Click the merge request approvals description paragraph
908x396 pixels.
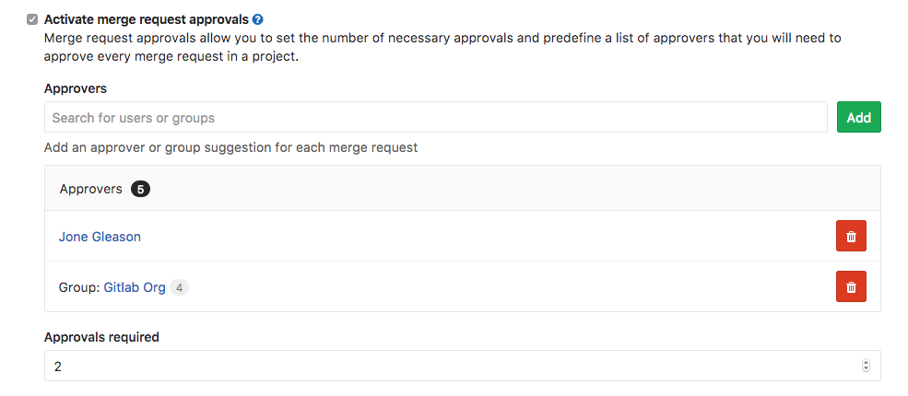[442, 47]
